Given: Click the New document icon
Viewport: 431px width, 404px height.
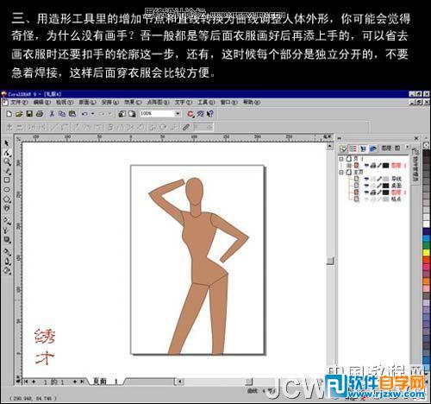Looking at the screenshot, I should tap(9, 114).
